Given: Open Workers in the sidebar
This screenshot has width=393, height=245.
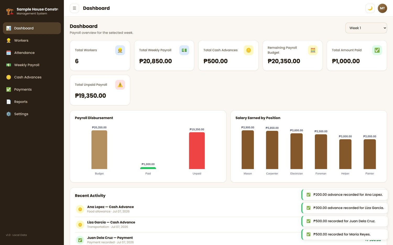Looking at the screenshot, I should tap(32, 41).
